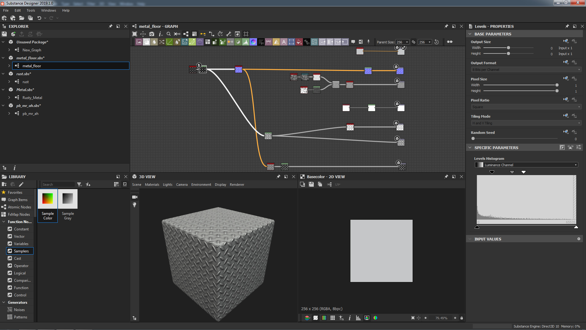Image resolution: width=586 pixels, height=330 pixels.
Task: Select the color channel display icon in 2D View
Action: click(x=375, y=318)
